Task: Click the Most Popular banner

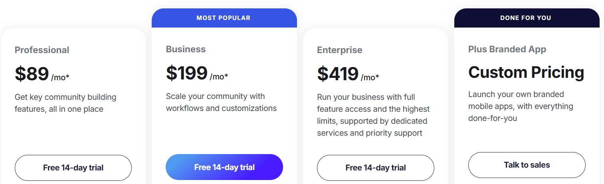Action: coord(224,18)
